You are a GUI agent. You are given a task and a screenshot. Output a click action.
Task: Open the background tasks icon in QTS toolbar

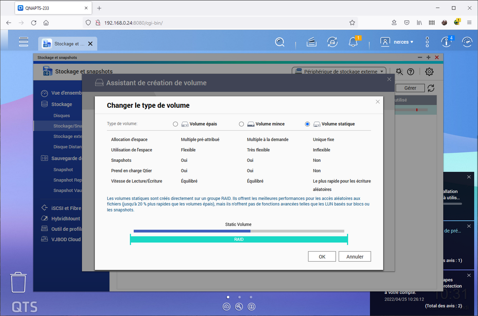311,42
